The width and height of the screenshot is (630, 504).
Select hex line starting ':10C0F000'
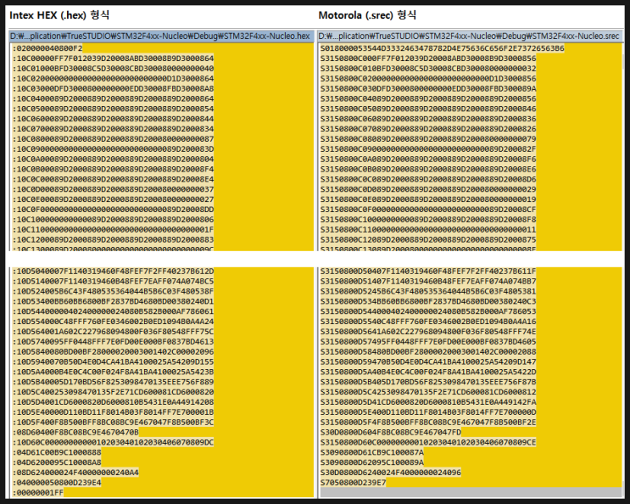[x=113, y=210]
